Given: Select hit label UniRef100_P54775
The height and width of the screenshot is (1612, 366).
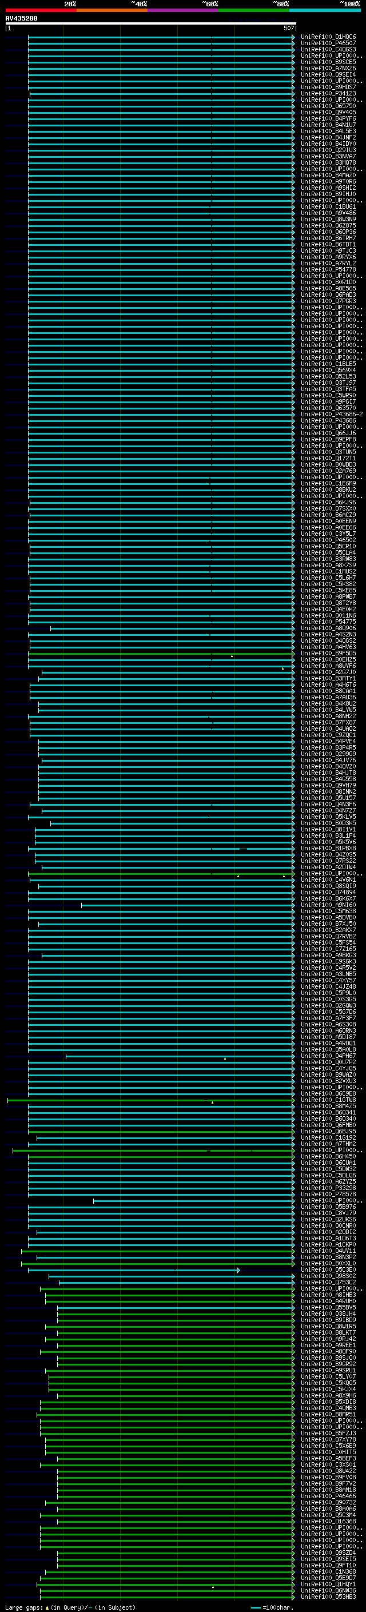Looking at the screenshot, I should pyautogui.click(x=328, y=622).
